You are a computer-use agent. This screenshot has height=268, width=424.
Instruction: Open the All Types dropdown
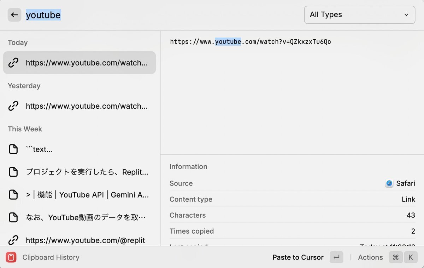coord(359,15)
